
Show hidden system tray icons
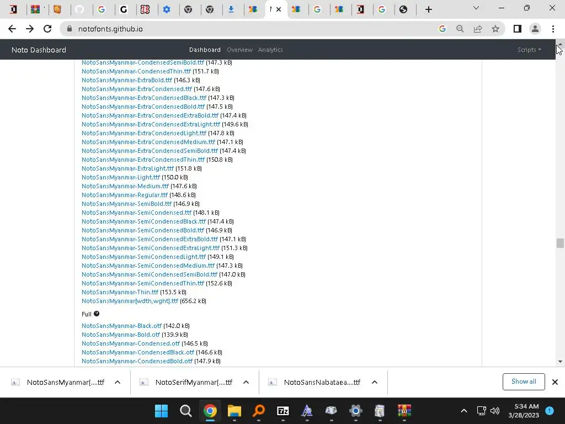click(x=464, y=411)
